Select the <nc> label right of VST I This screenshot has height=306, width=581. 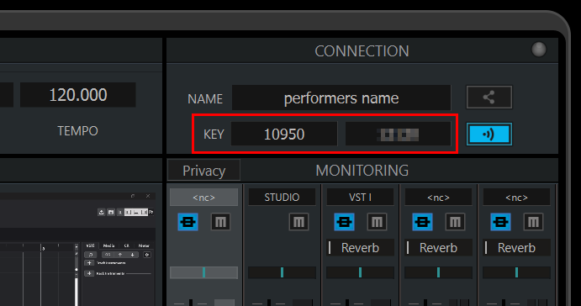(438, 197)
